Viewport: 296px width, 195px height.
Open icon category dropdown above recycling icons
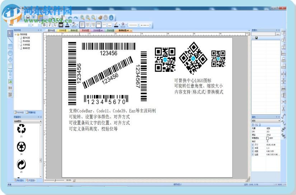coord(28,121)
